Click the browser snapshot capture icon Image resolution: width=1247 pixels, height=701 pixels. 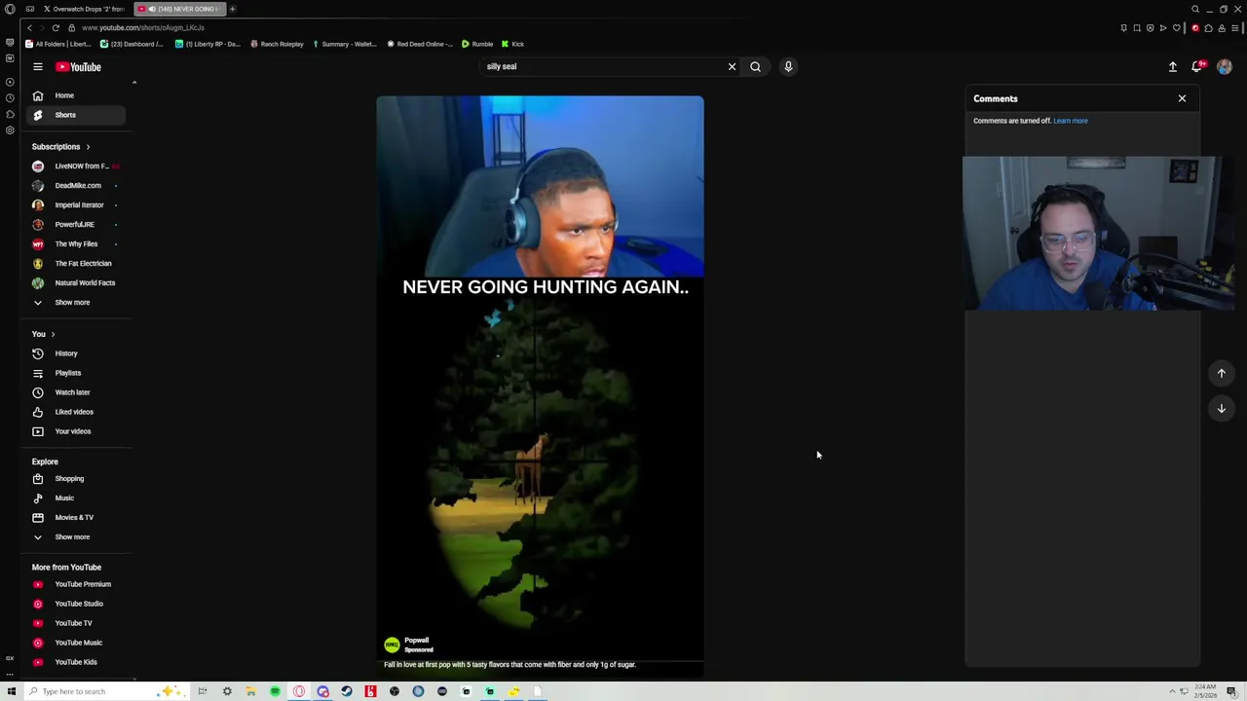click(1137, 28)
